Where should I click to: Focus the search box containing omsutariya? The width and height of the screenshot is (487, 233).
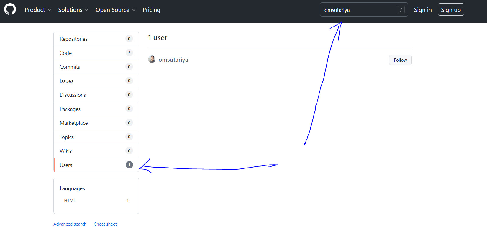click(364, 10)
